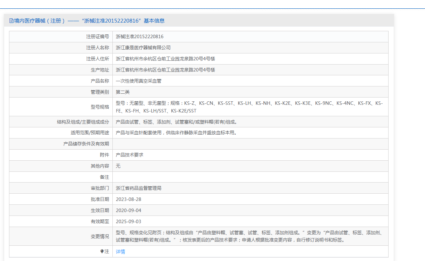Click expiry date 2025-09-03
This screenshot has height=261, width=425.
[128, 222]
